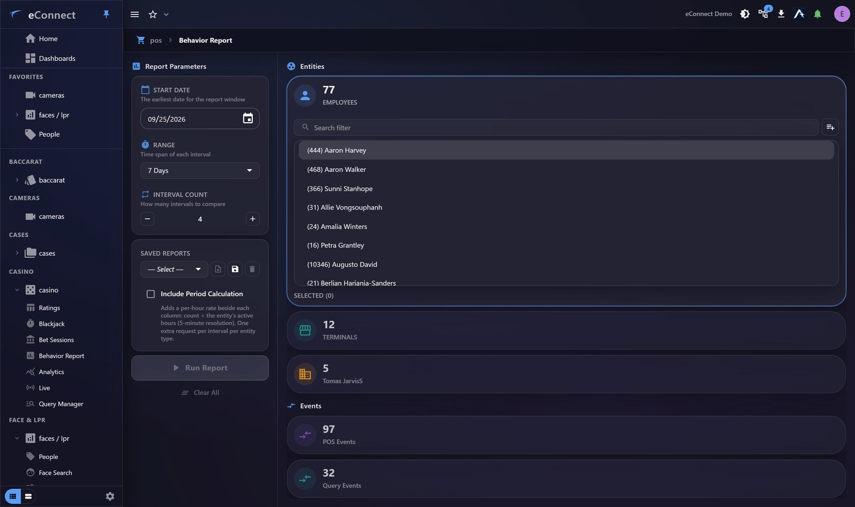Open the Range 7 Days dropdown

pos(200,170)
